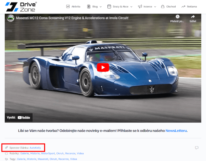The height and width of the screenshot is (161, 206).
Task: Open the Recenze tag in Tagy
Action: point(63,159)
